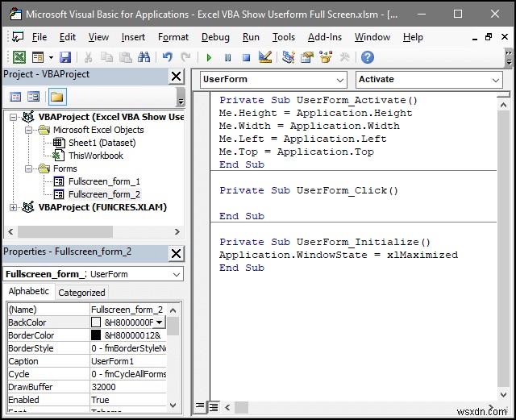The image size is (516, 420).
Task: Open Insert UserForm dropdown arrow
Action: click(x=51, y=57)
